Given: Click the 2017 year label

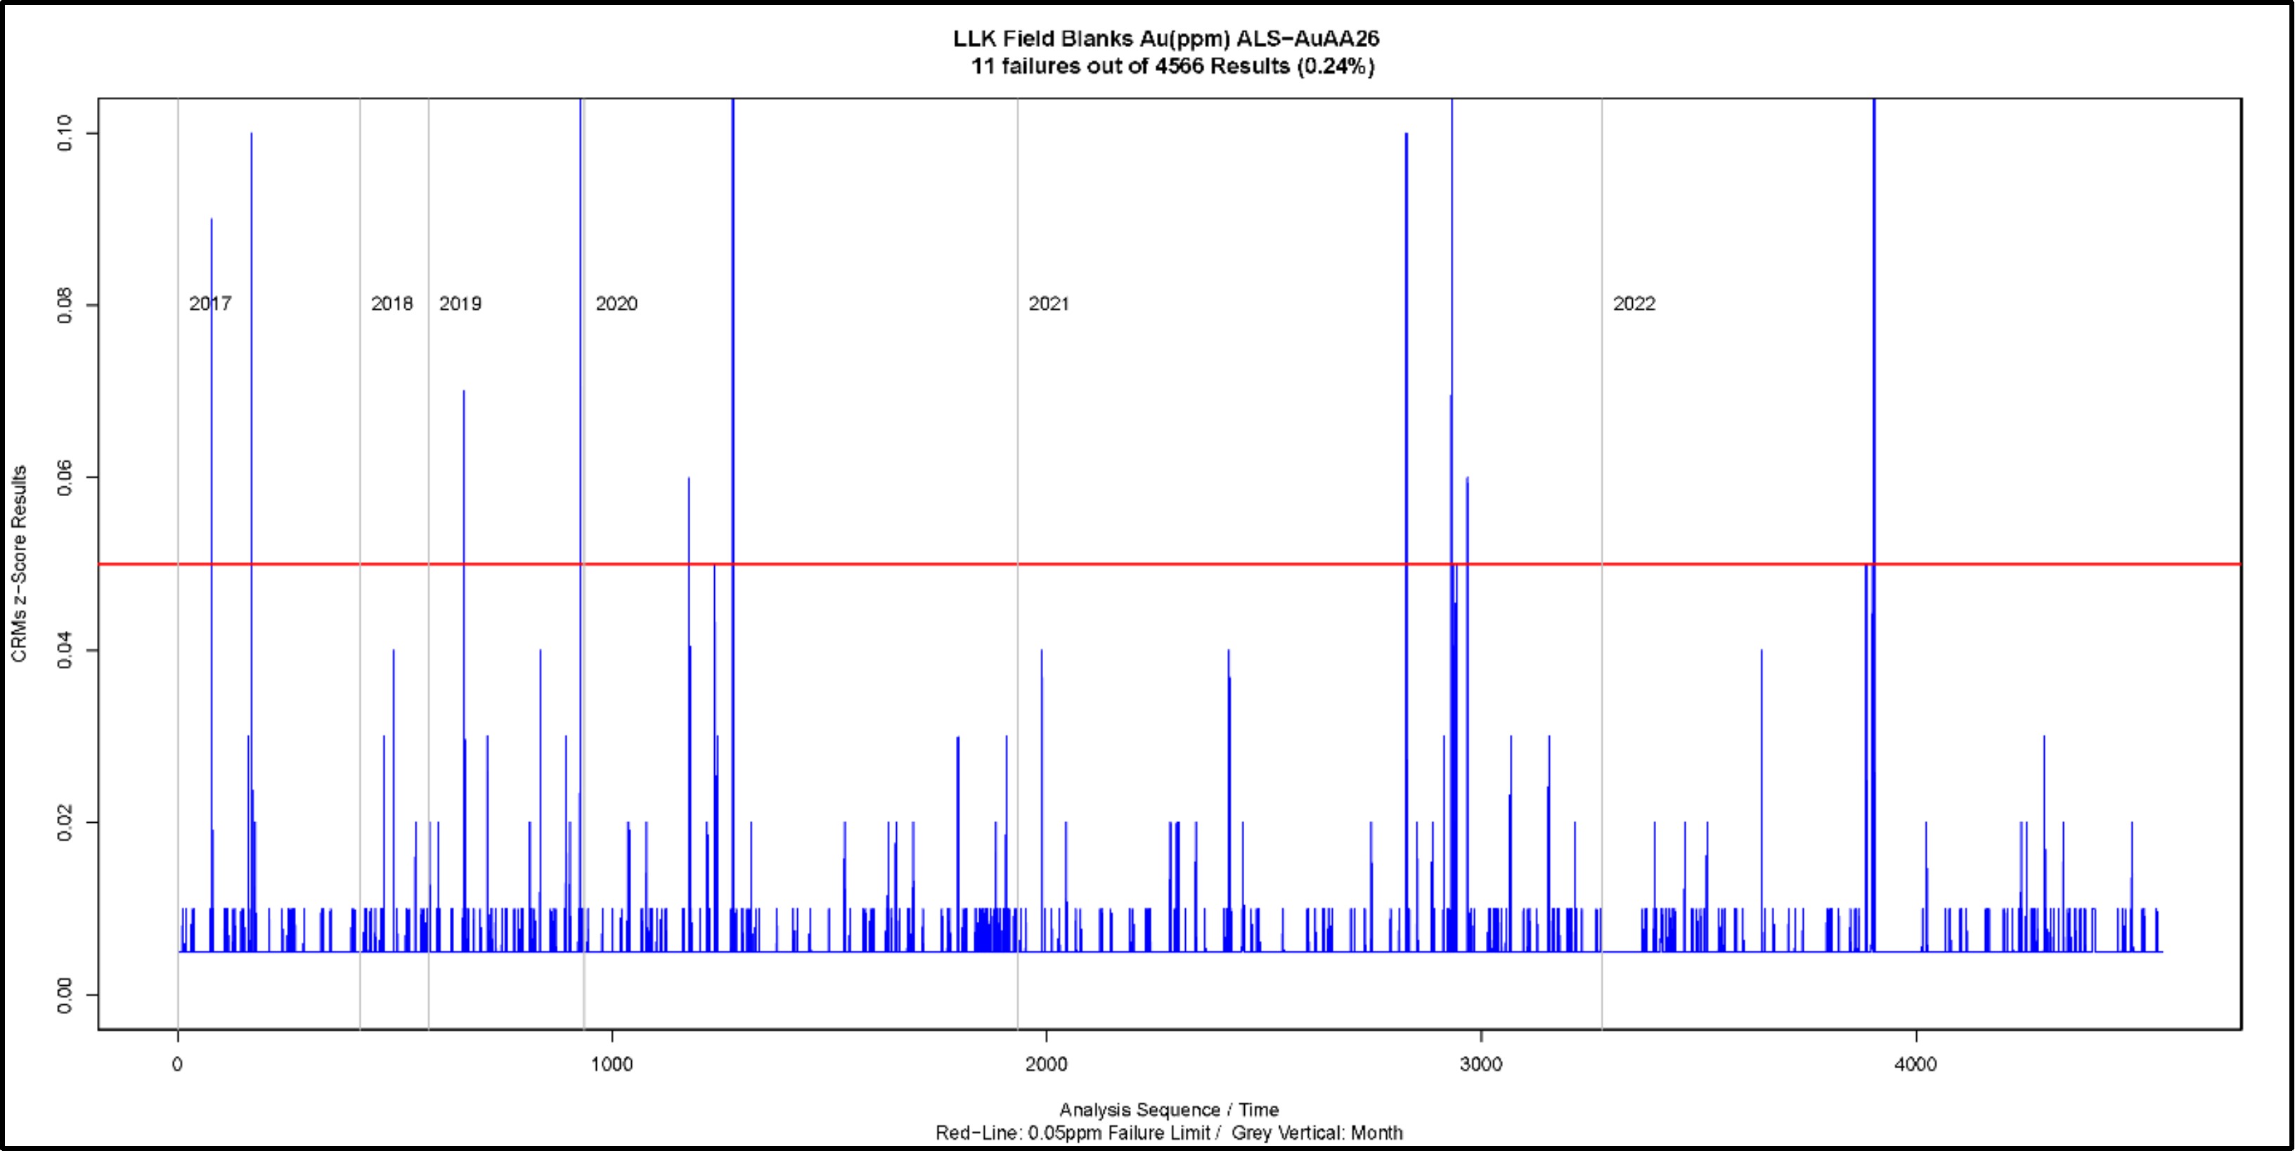Looking at the screenshot, I should pyautogui.click(x=211, y=304).
